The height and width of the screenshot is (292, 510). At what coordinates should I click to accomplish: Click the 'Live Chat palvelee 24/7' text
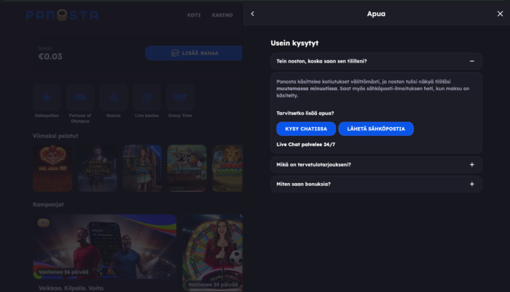tap(306, 145)
